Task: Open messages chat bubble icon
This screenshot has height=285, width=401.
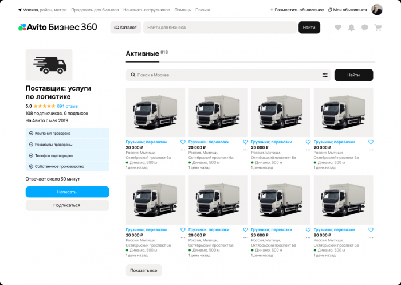Action: [x=365, y=28]
